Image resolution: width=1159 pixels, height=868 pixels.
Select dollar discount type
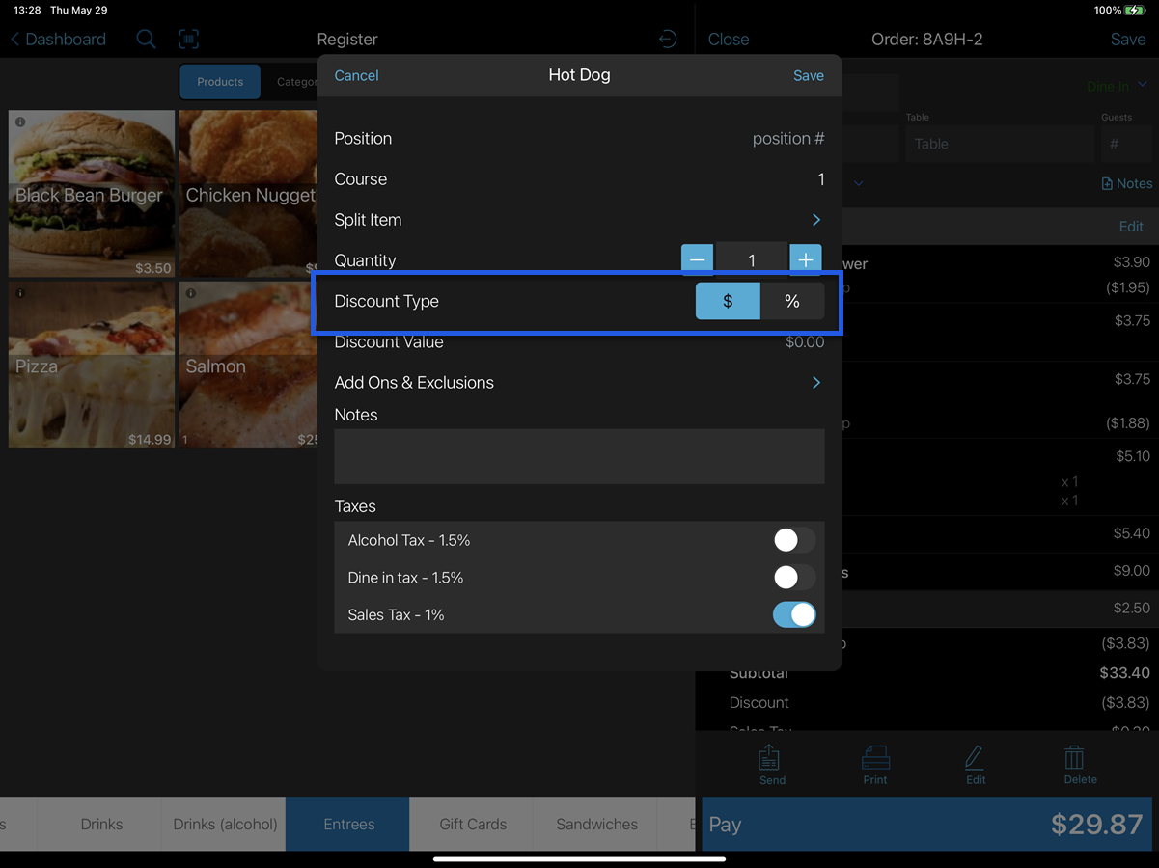(x=728, y=301)
